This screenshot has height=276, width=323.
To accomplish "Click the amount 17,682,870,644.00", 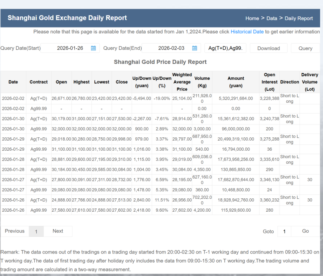I will (x=236, y=180).
